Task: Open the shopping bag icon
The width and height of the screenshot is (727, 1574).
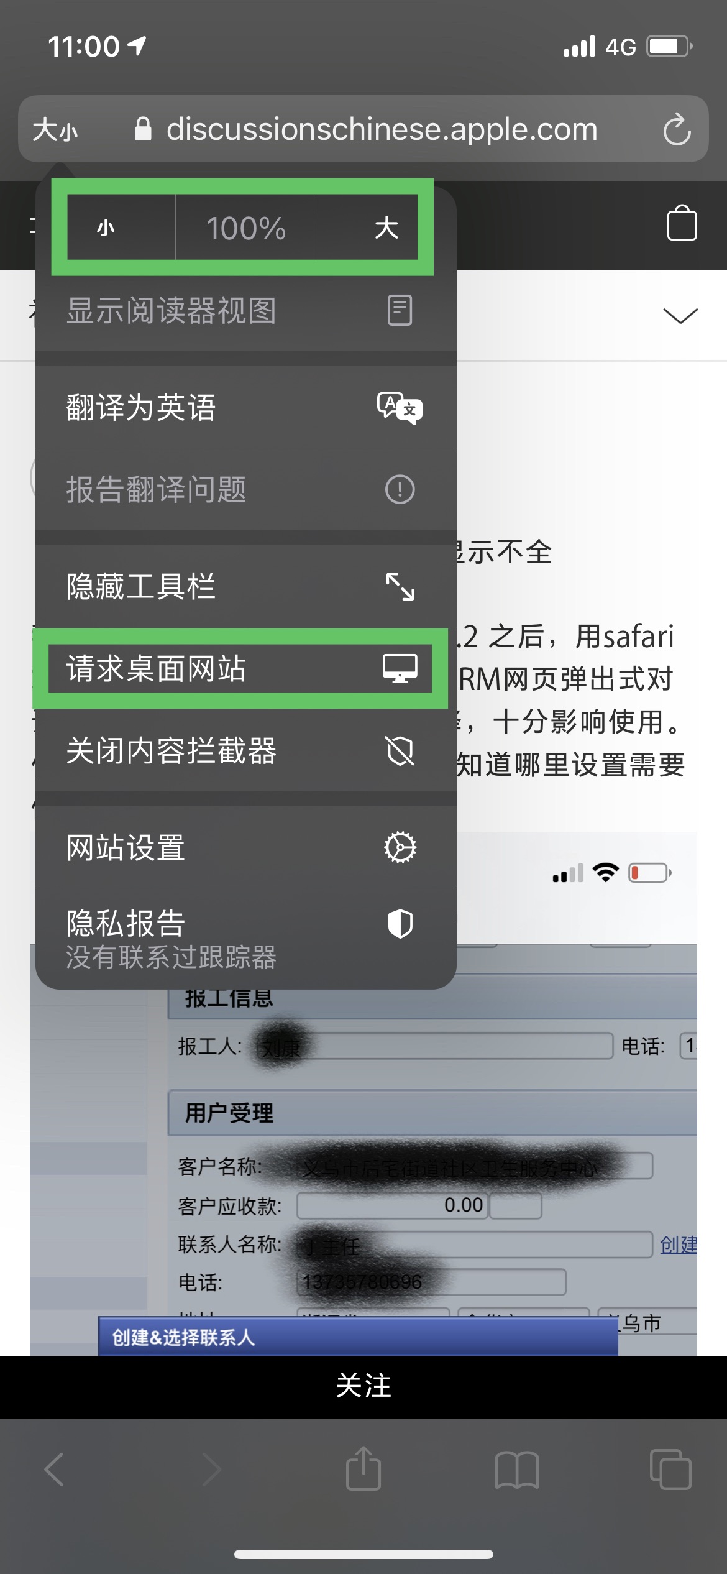Action: pos(682,223)
